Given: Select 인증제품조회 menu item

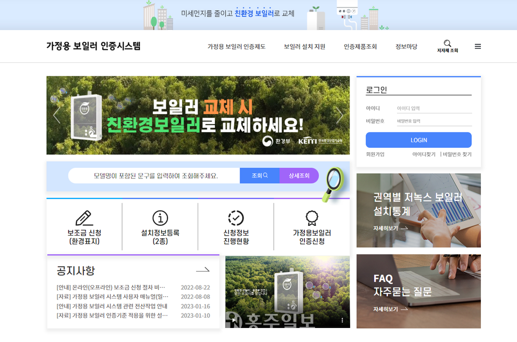Looking at the screenshot, I should (x=360, y=47).
